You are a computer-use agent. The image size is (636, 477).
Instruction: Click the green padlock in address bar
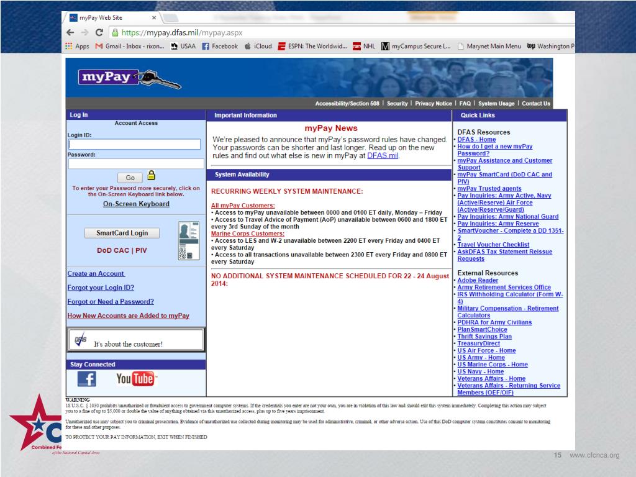coord(115,32)
